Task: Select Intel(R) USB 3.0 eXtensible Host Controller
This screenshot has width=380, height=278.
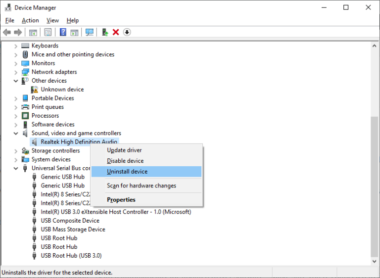Action: click(116, 212)
